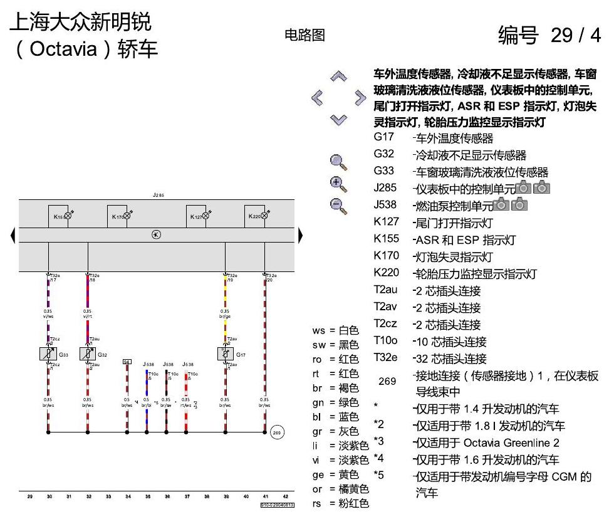The image size is (614, 519).
Task: Click the vi/ws wire label
Action: coord(48,316)
